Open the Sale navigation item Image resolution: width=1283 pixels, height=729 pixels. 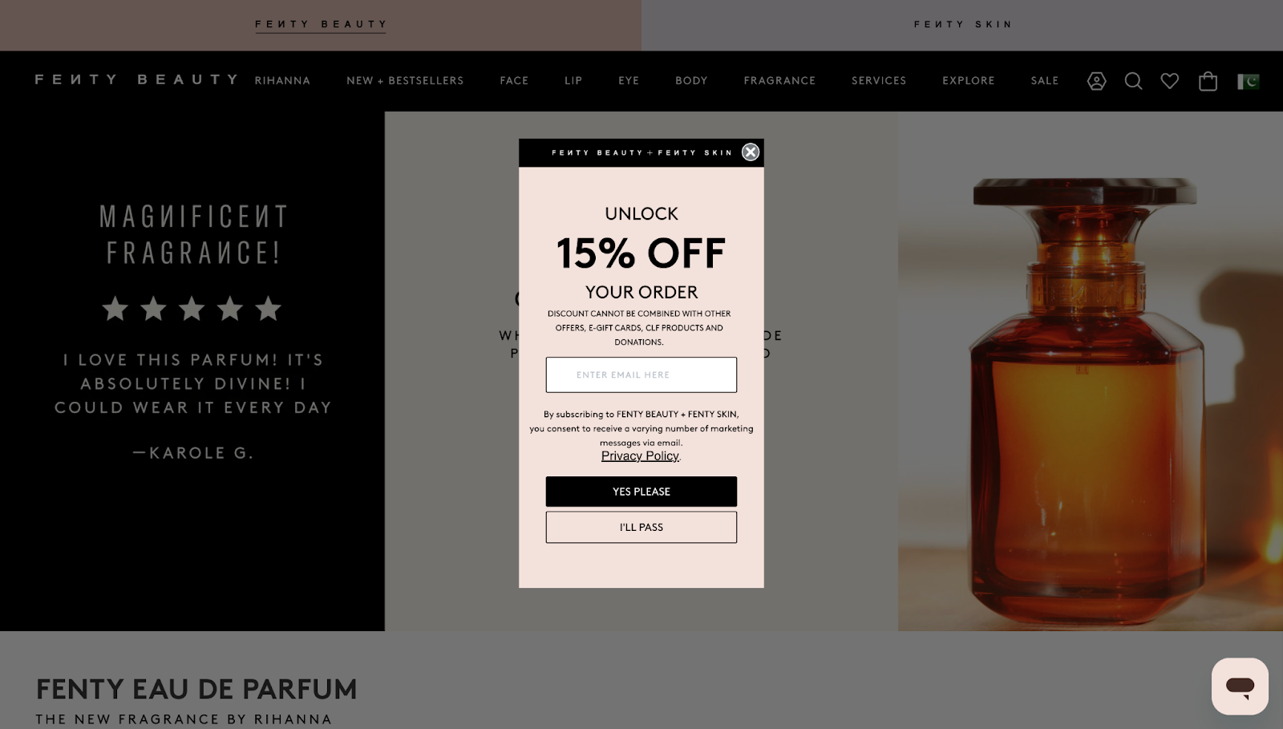pos(1045,81)
